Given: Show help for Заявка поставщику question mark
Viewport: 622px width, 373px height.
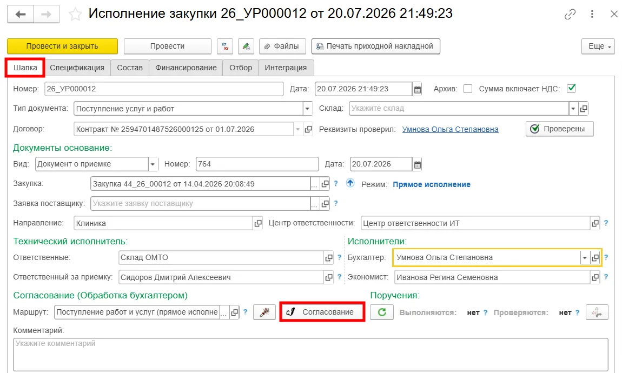Looking at the screenshot, I should click(x=335, y=203).
